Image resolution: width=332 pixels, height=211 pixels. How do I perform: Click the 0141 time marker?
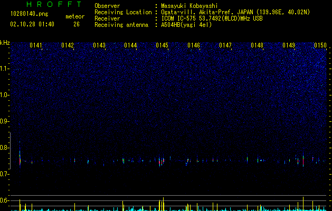tap(36, 45)
